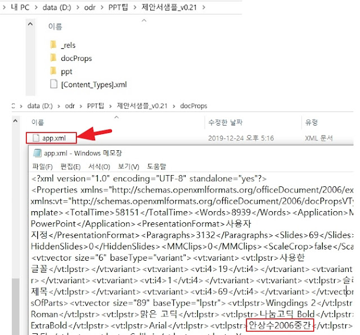Click 제안서샘플_v0.21 in the top breadcrumb
Viewport: 360px width, 335px height.
coord(169,7)
